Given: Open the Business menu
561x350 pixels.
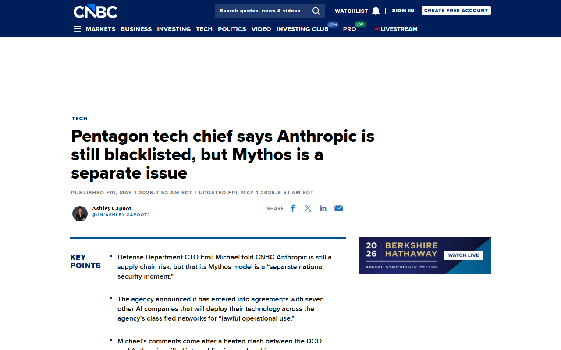Looking at the screenshot, I should pos(136,29).
